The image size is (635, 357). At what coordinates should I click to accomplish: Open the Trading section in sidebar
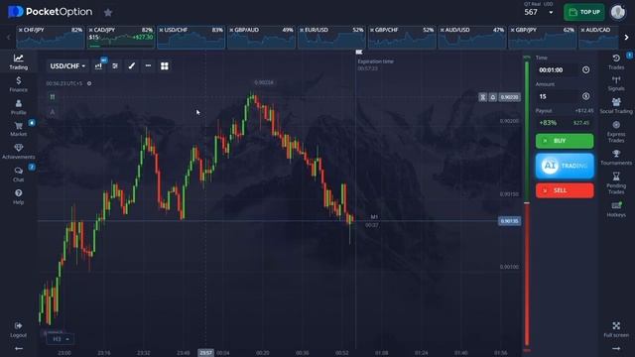tap(18, 61)
